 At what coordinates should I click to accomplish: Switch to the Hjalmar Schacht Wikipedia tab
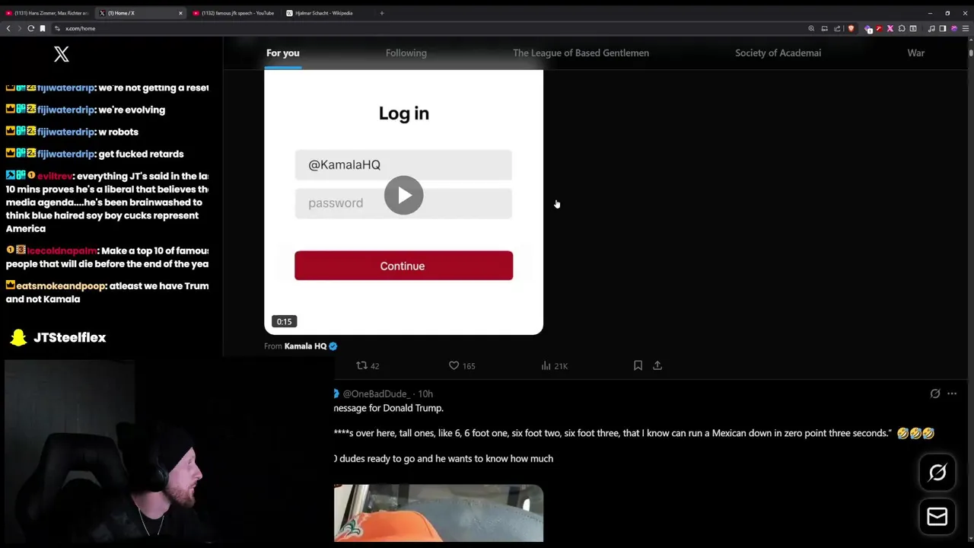324,13
